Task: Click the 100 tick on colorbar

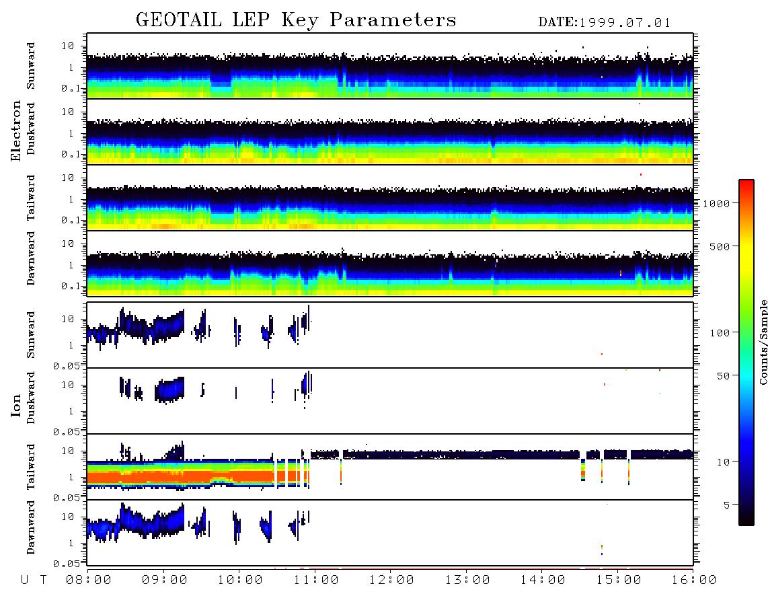Action: tap(720, 333)
